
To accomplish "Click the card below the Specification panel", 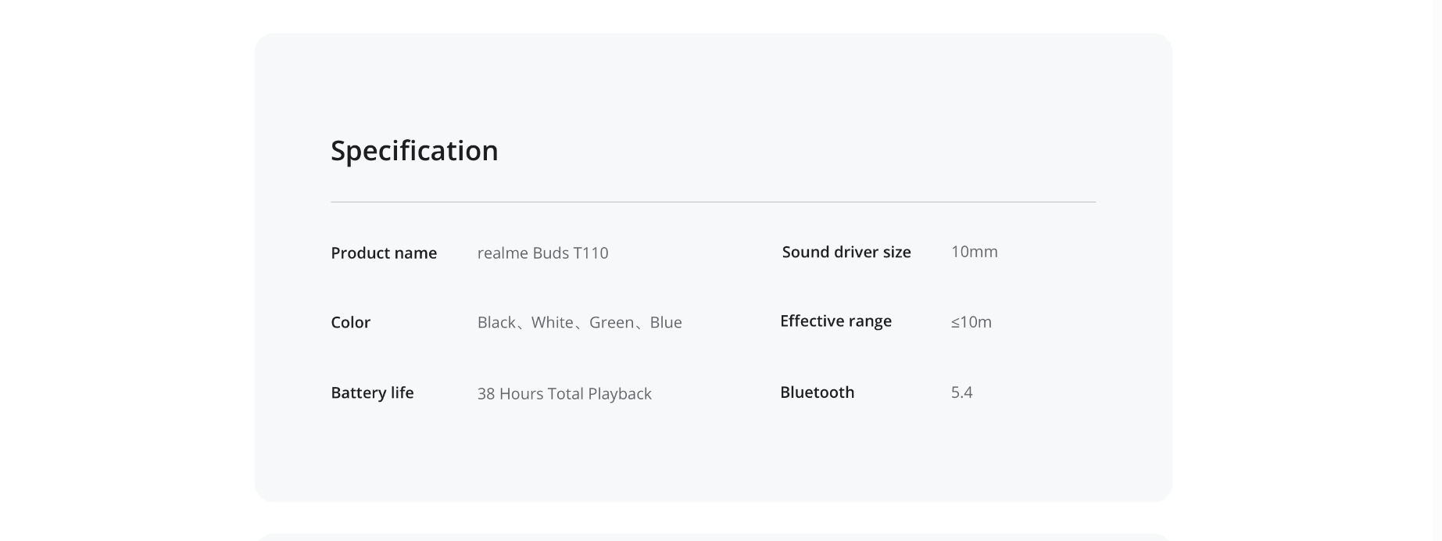I will pyautogui.click(x=713, y=538).
